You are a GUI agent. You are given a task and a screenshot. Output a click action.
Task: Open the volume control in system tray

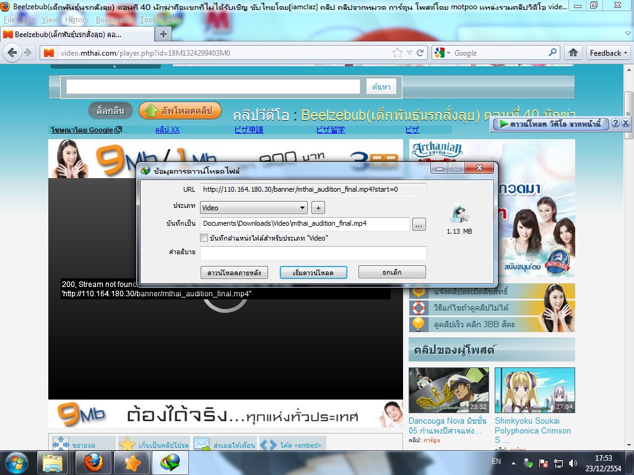point(573,463)
